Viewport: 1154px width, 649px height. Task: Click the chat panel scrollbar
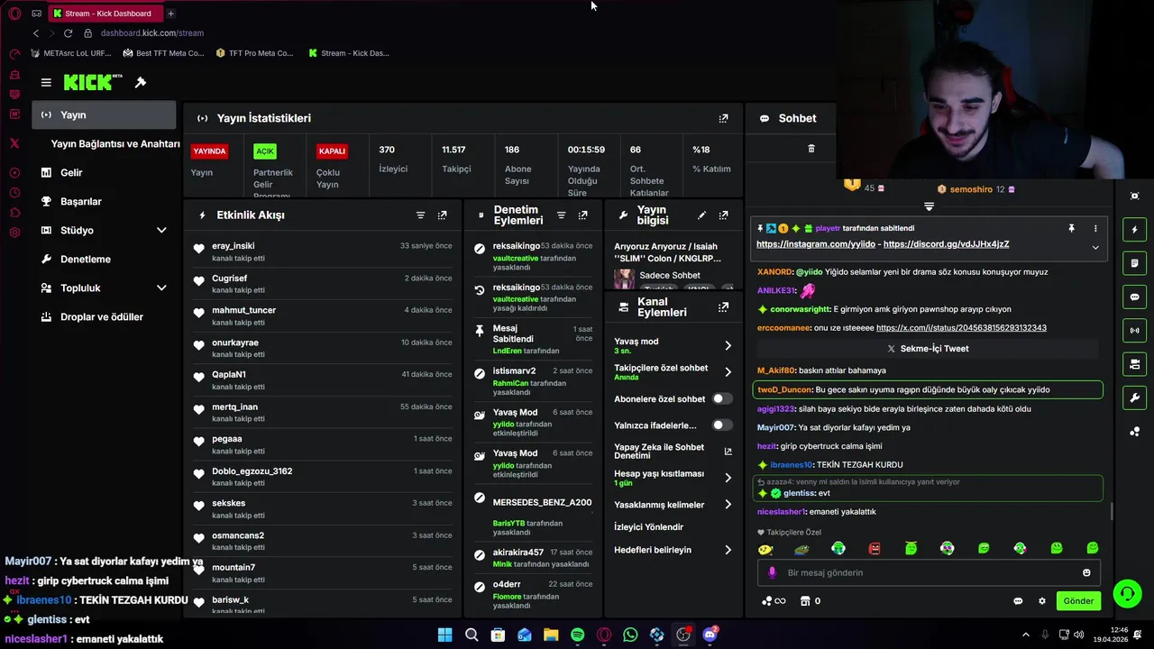pyautogui.click(x=1112, y=511)
